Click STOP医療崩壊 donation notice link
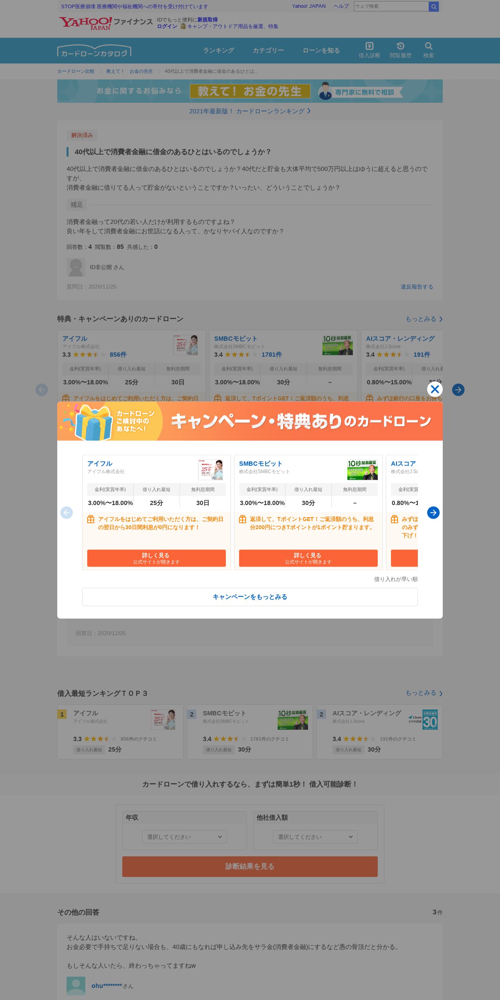Image resolution: width=500 pixels, height=1000 pixels. point(134,6)
